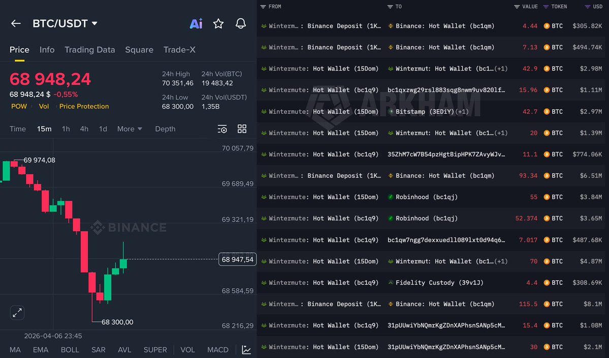Image resolution: width=609 pixels, height=358 pixels.
Task: Expand chart to fullscreen with arrows icon
Action: coord(17,313)
